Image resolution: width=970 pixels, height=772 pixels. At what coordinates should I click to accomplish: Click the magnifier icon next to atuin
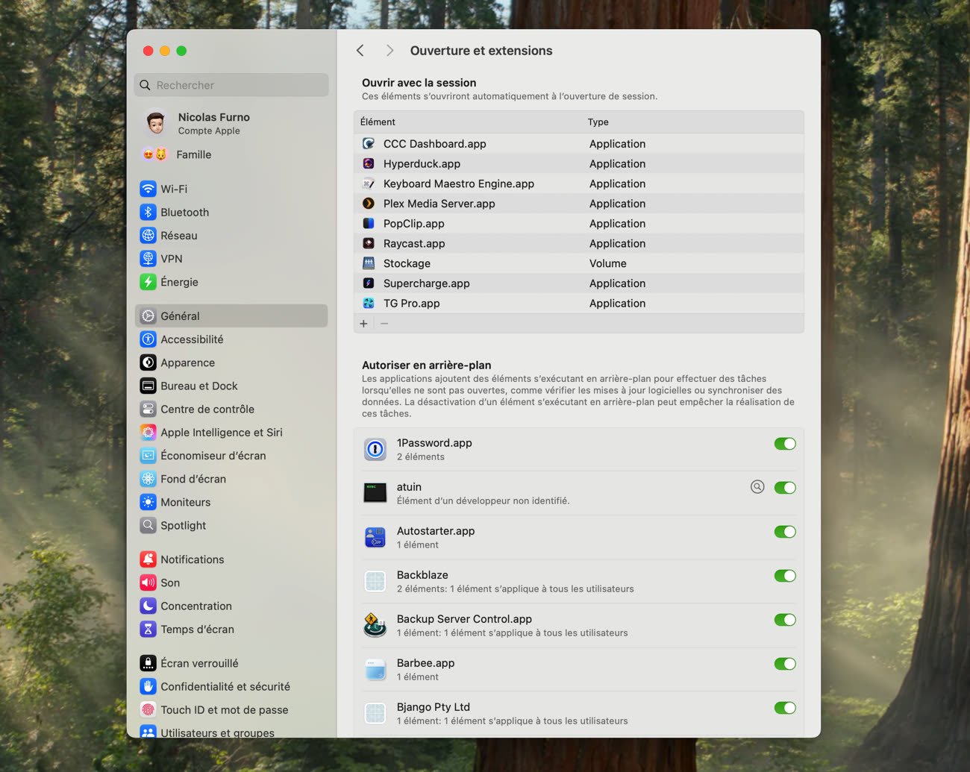(x=757, y=487)
